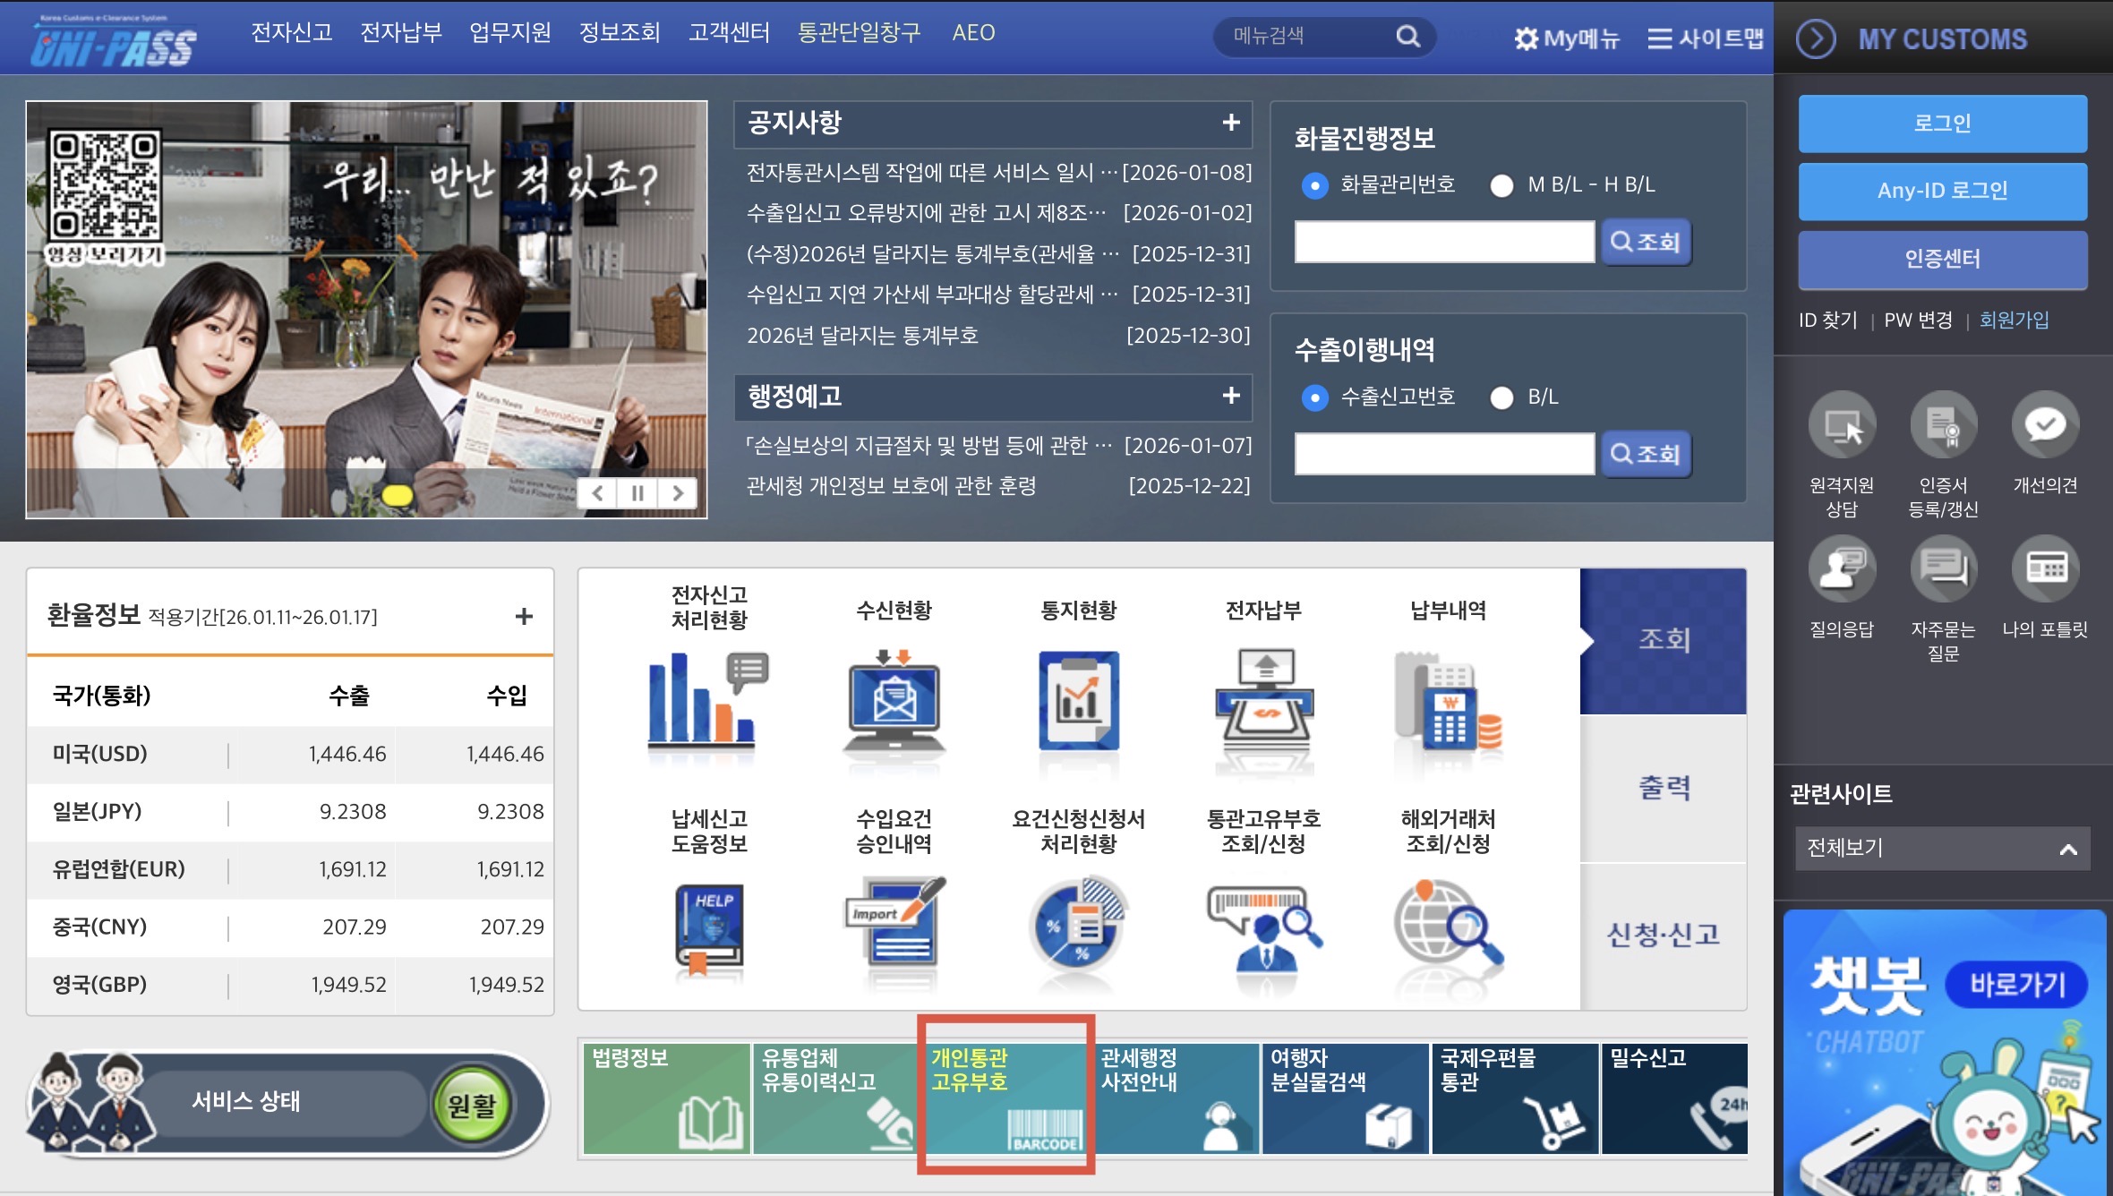Expand 환율정보 panel plus icon
This screenshot has width=2113, height=1196.
pos(524,616)
